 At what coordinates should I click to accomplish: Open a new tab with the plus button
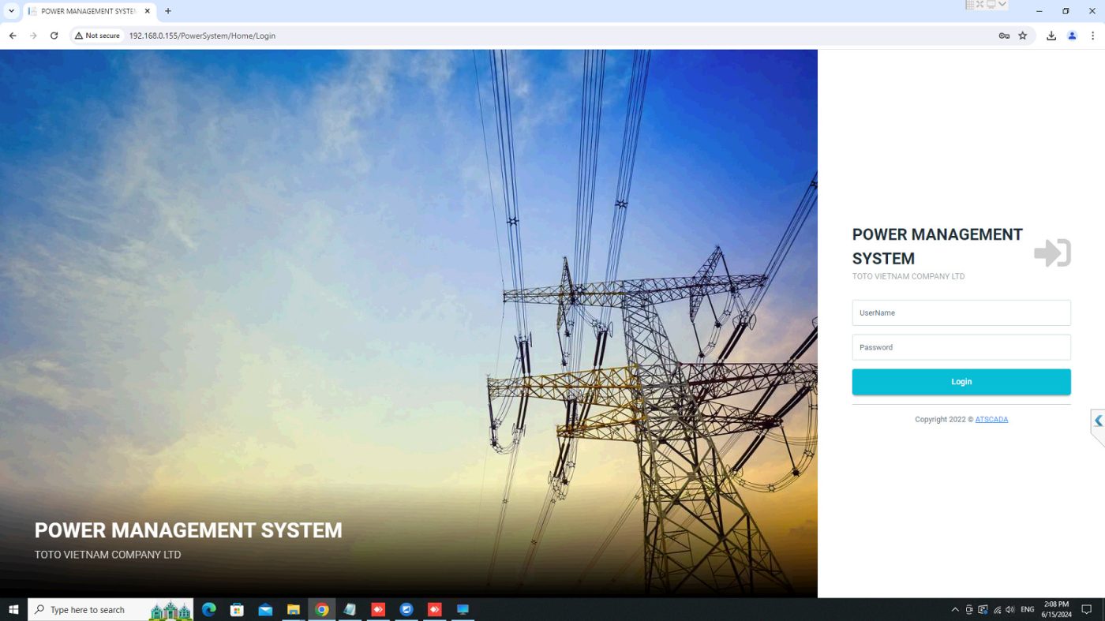click(168, 11)
